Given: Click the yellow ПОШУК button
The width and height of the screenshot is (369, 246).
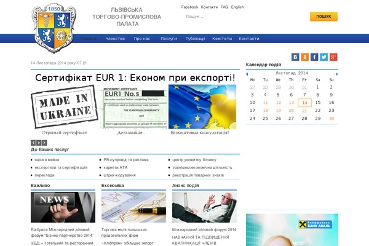Looking at the screenshot, I should [323, 17].
